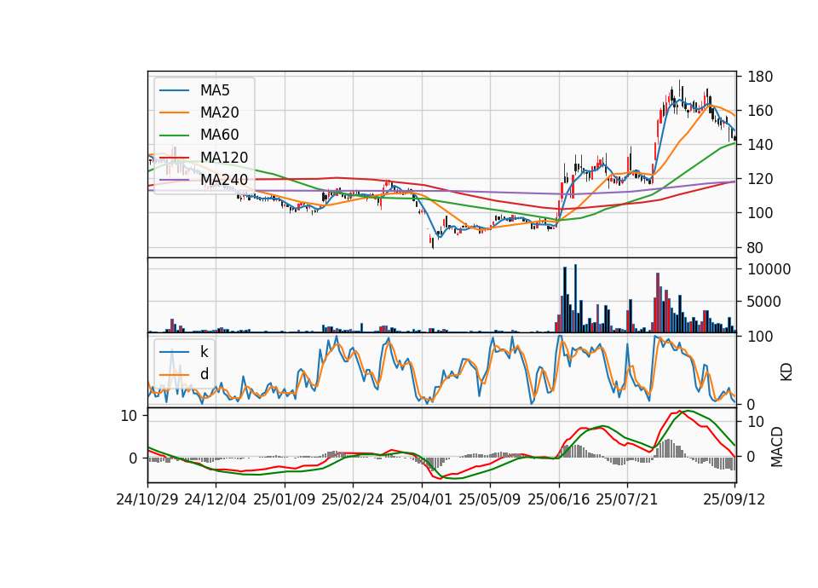
Task: Click the KD axis title
Action: pos(786,372)
